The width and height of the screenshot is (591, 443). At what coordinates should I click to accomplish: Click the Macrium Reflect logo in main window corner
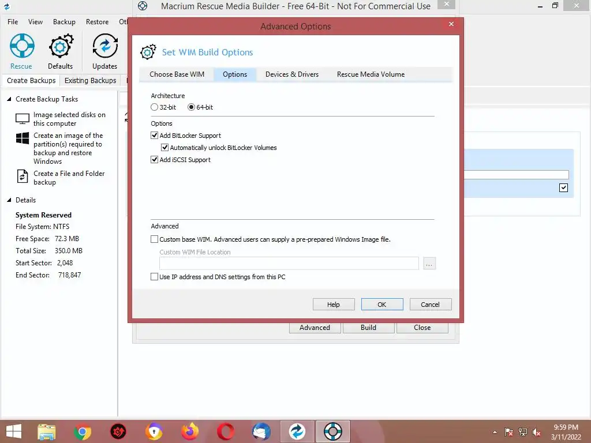(x=6, y=6)
